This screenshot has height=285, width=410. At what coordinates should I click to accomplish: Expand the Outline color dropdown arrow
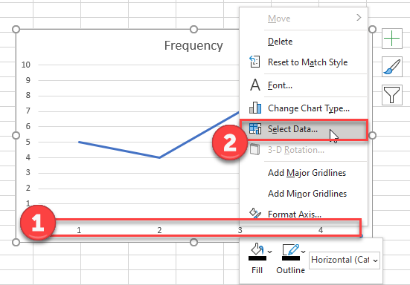point(303,252)
